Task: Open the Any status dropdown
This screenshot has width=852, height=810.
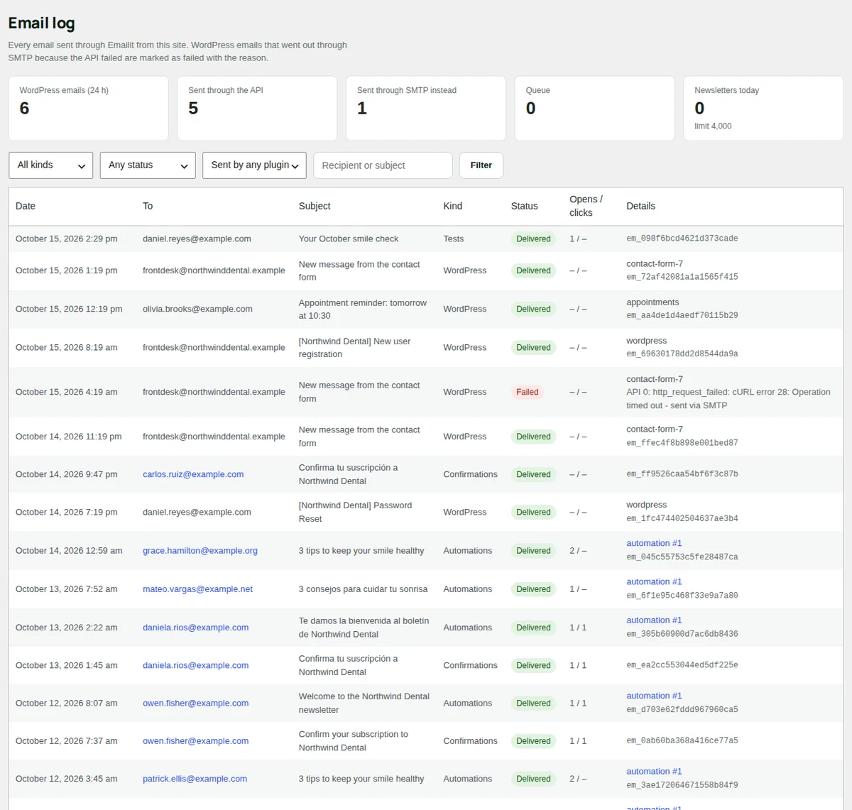Action: click(148, 165)
